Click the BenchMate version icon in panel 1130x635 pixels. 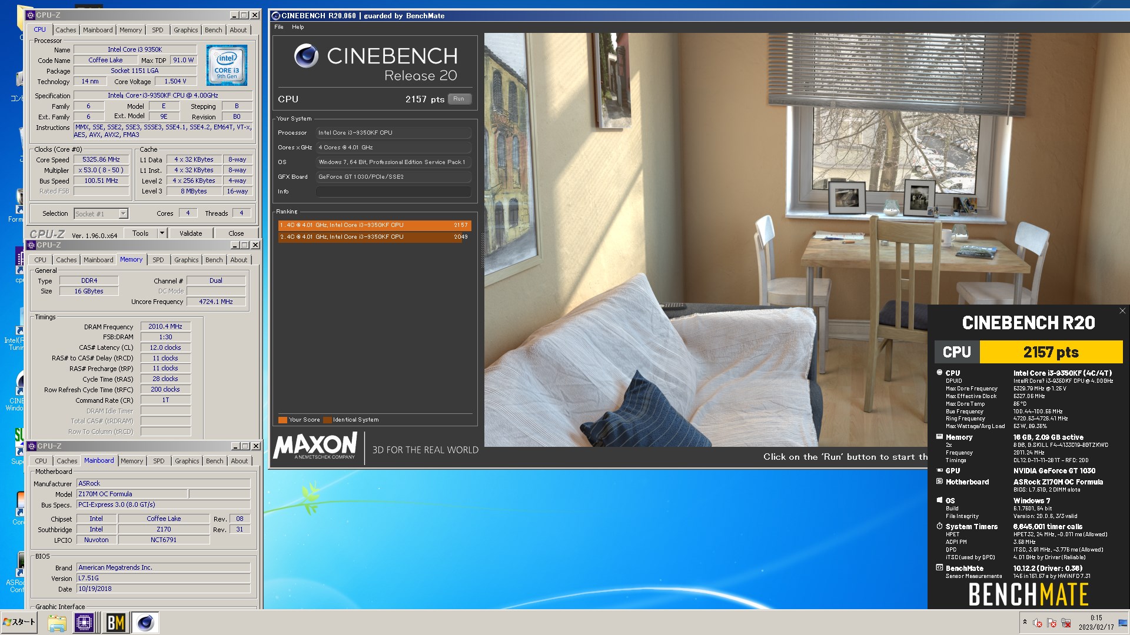point(939,568)
